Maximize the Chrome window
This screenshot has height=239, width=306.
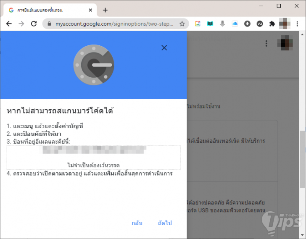point(279,6)
